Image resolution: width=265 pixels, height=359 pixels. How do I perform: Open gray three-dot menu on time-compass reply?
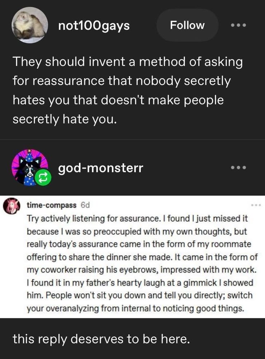tap(255, 205)
